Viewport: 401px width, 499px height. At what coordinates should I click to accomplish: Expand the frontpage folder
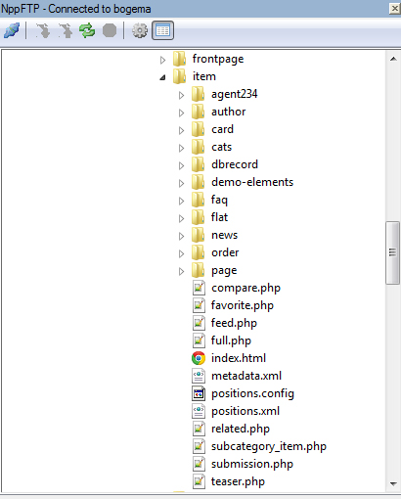[x=162, y=60]
